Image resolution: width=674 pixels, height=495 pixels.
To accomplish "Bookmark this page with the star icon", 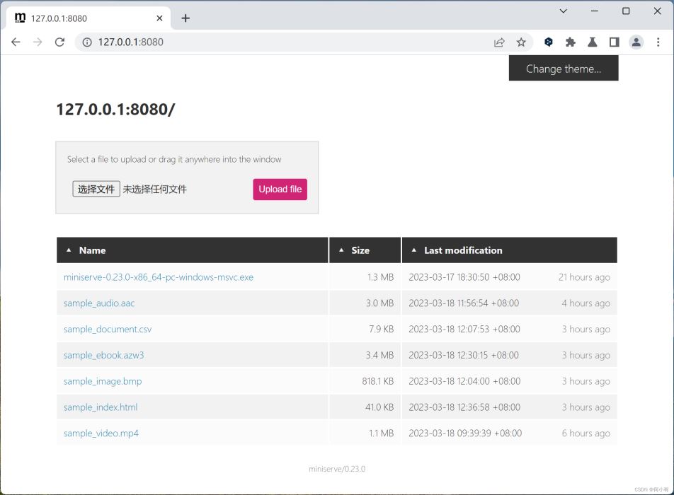I will 521,42.
